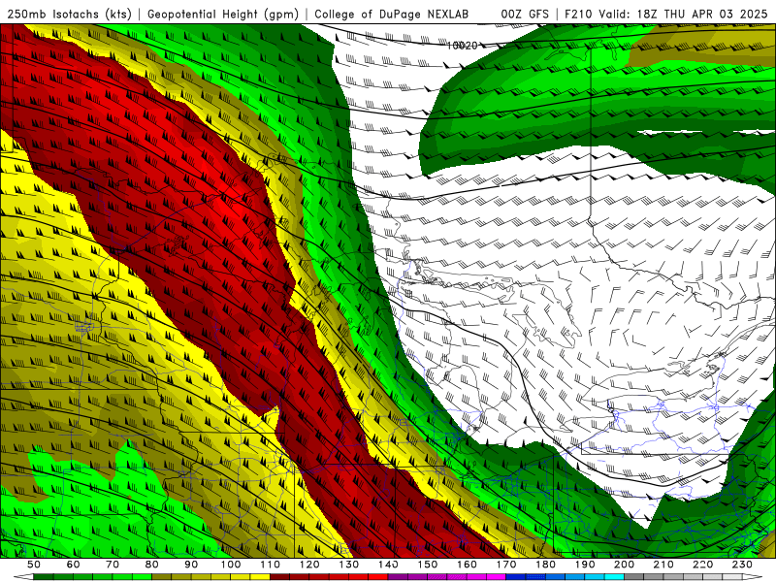Viewport: 776px width, 582px height.
Task: Click the '250mb Isotachs (kts)' title text
Action: point(69,14)
